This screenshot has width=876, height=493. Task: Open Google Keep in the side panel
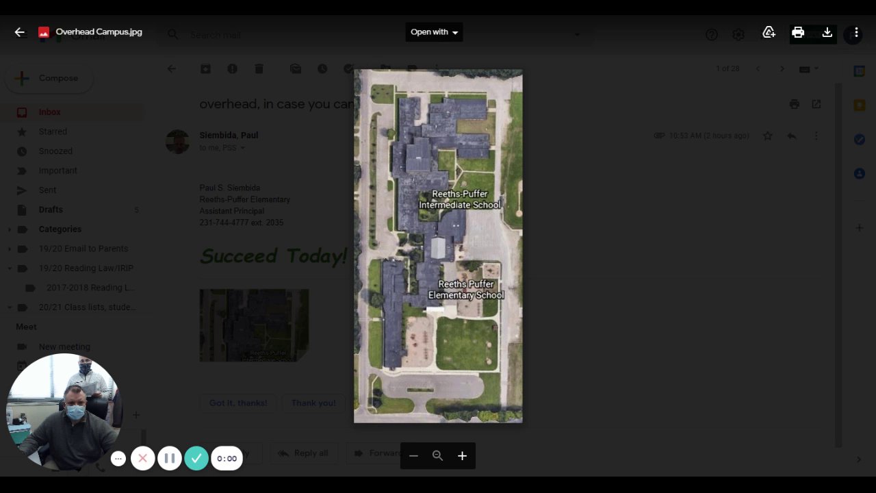pyautogui.click(x=860, y=105)
